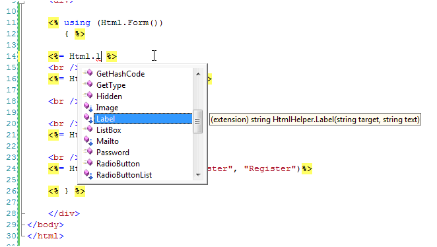
Task: Click the closing </html> tag
Action: point(46,236)
